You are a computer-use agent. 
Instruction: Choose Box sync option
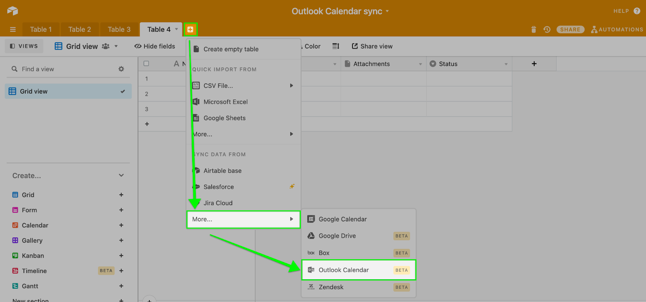point(359,253)
